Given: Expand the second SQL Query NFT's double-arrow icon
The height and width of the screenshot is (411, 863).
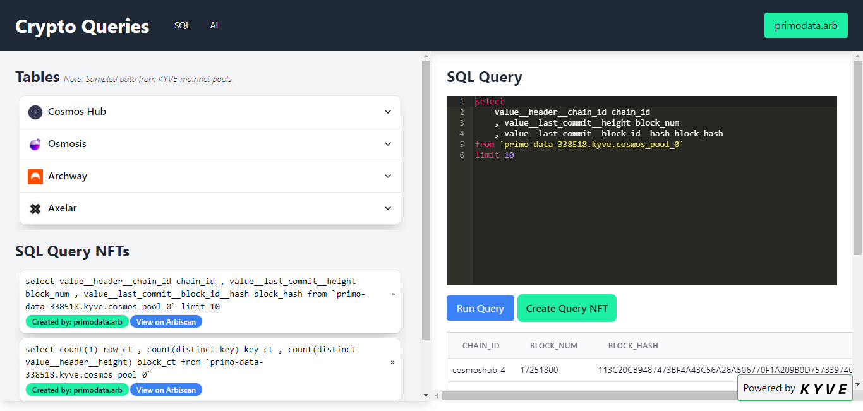Looking at the screenshot, I should [x=393, y=362].
